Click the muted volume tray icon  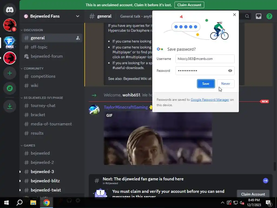click(242, 203)
